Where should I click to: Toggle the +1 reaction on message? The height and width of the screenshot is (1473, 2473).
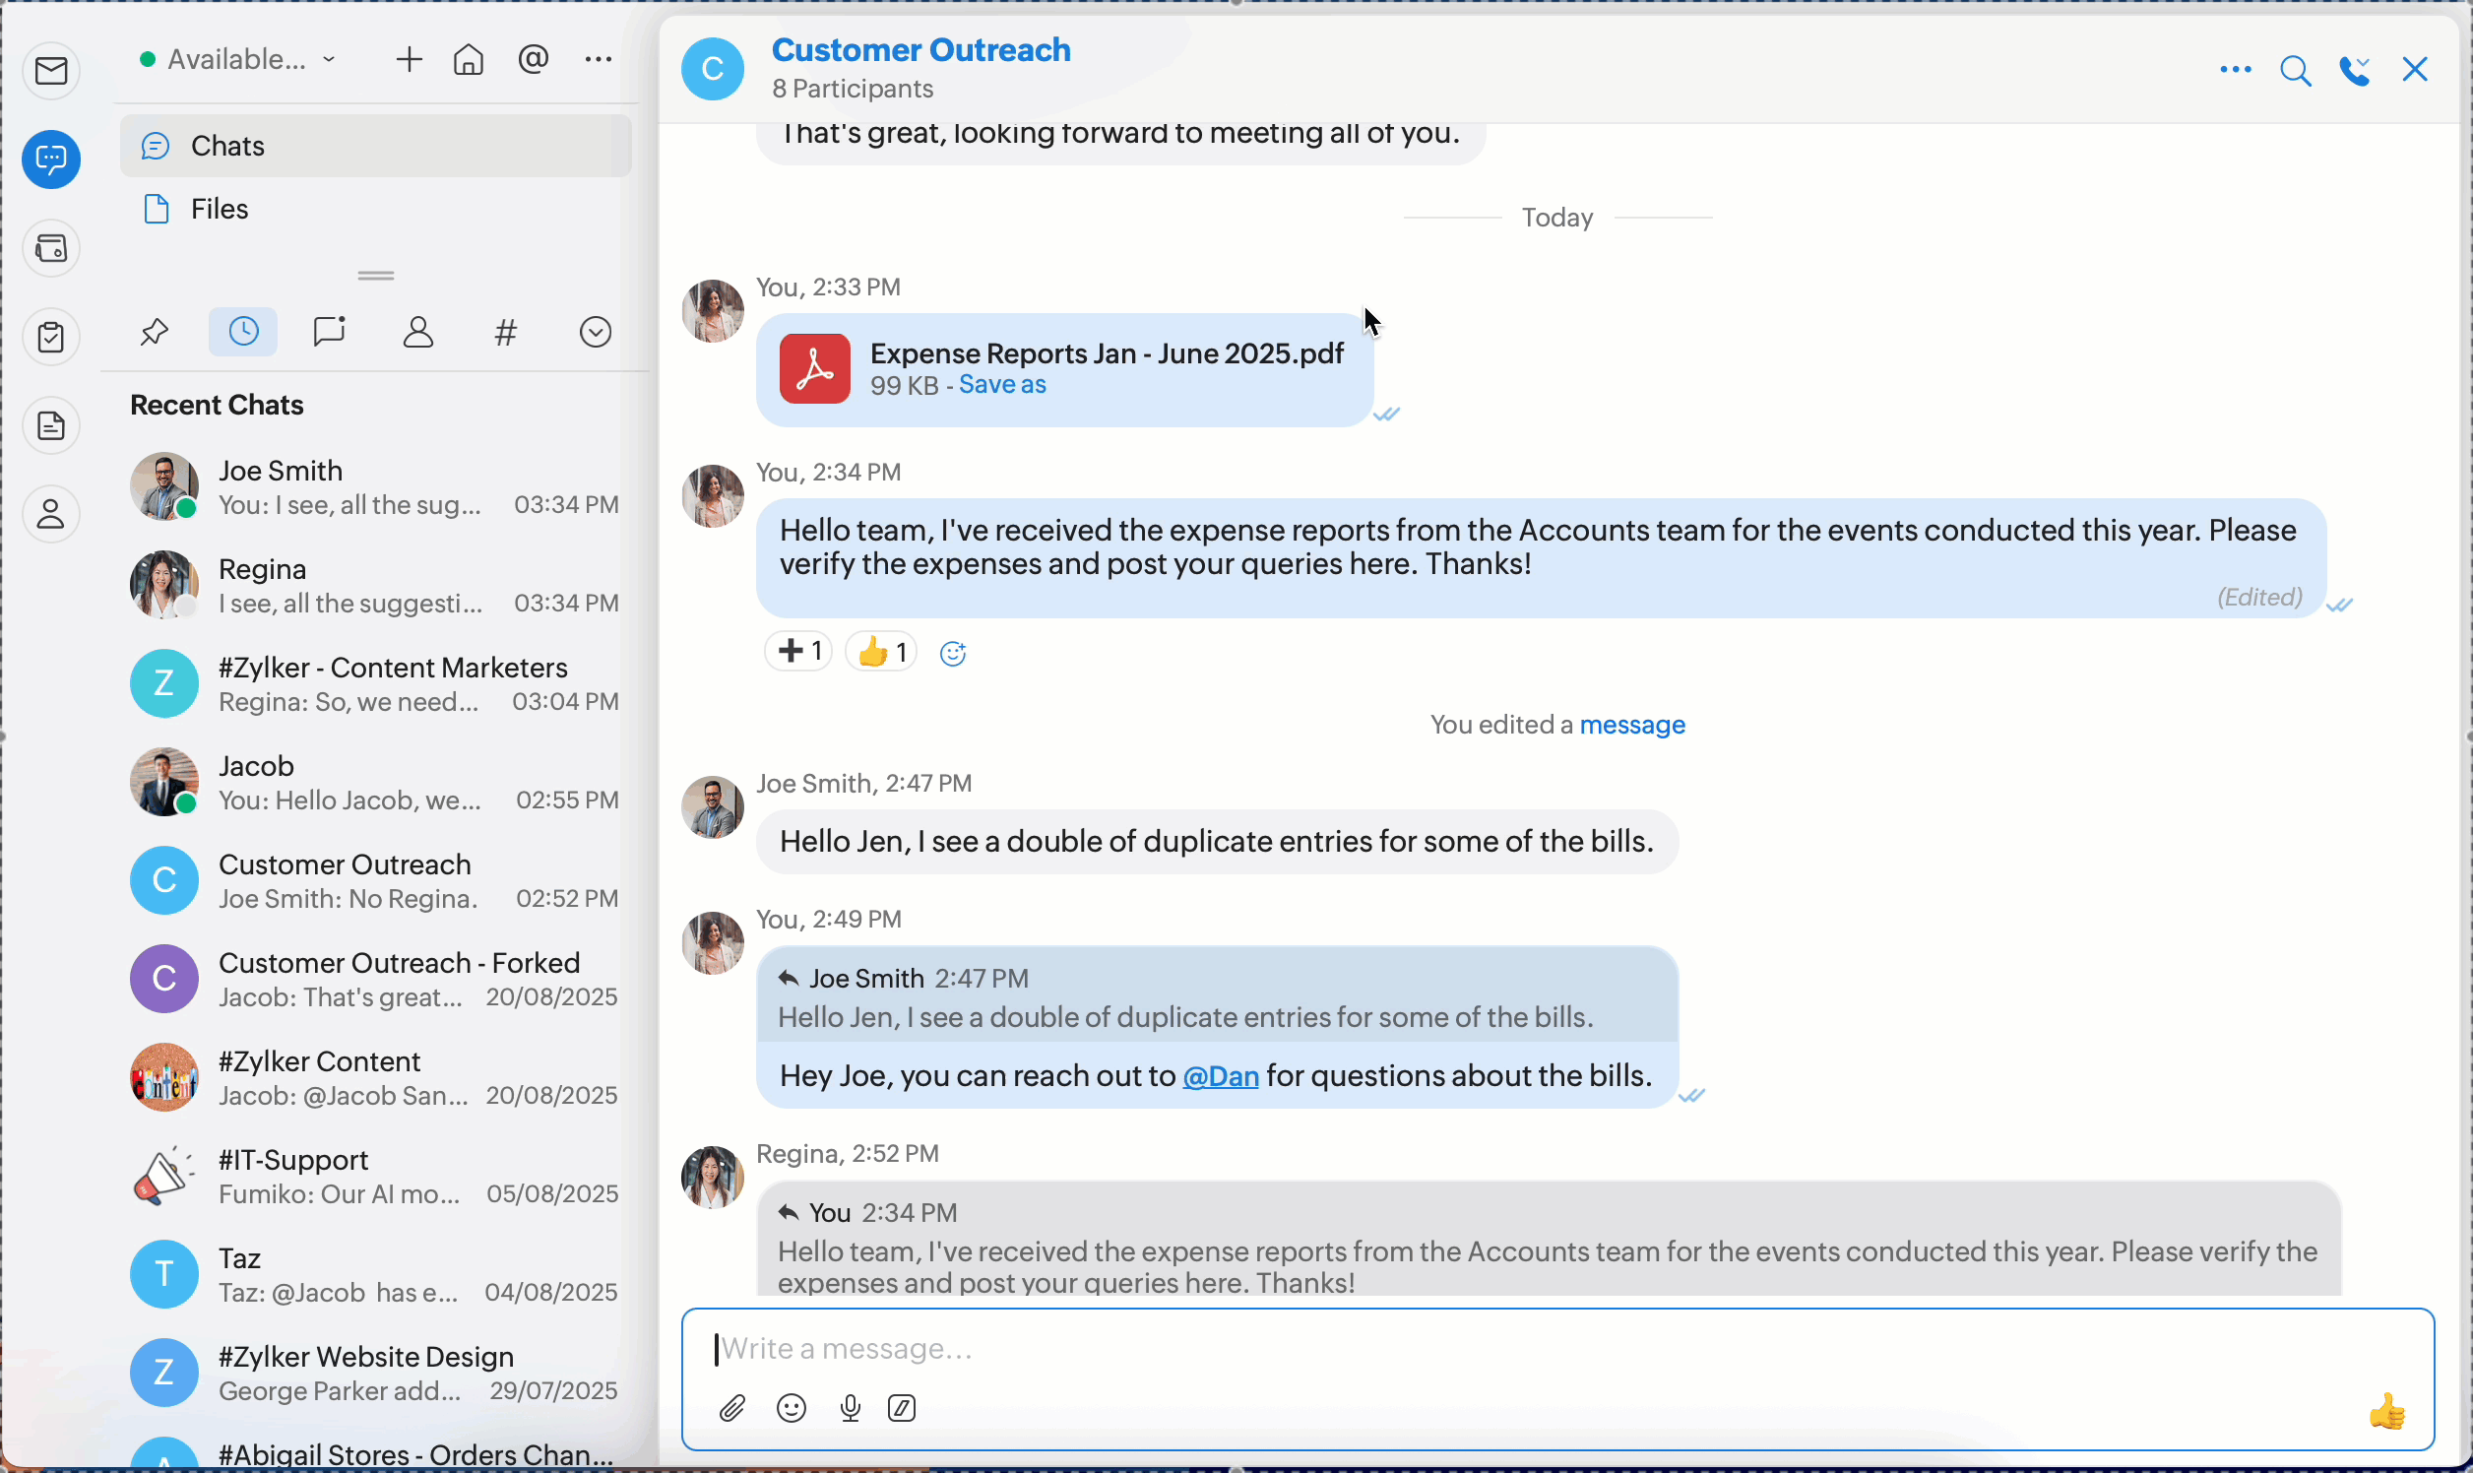(x=798, y=652)
